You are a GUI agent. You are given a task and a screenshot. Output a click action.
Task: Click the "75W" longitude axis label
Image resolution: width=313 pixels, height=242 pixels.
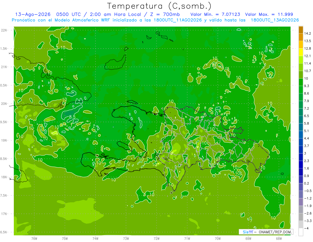tap(65, 238)
